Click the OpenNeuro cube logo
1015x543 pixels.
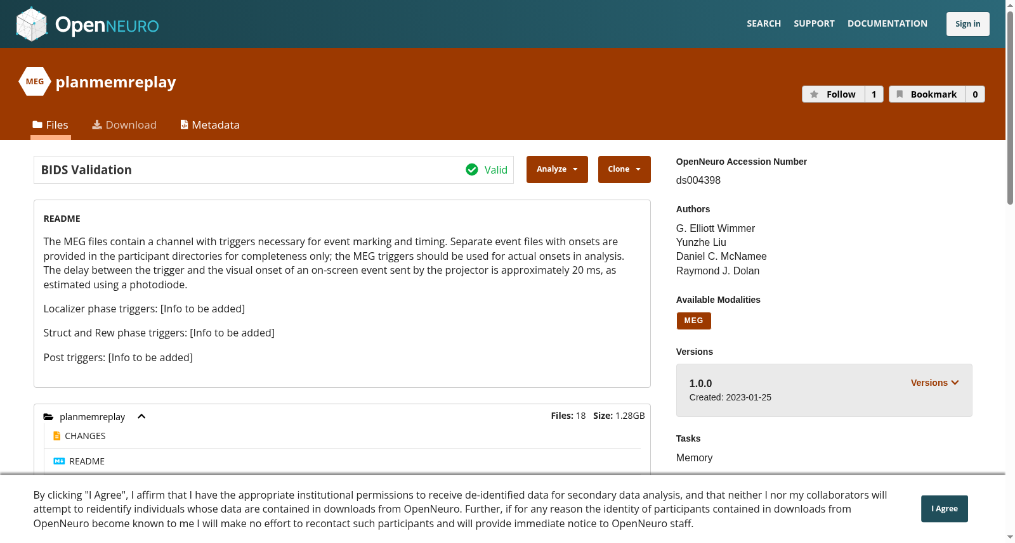coord(32,24)
